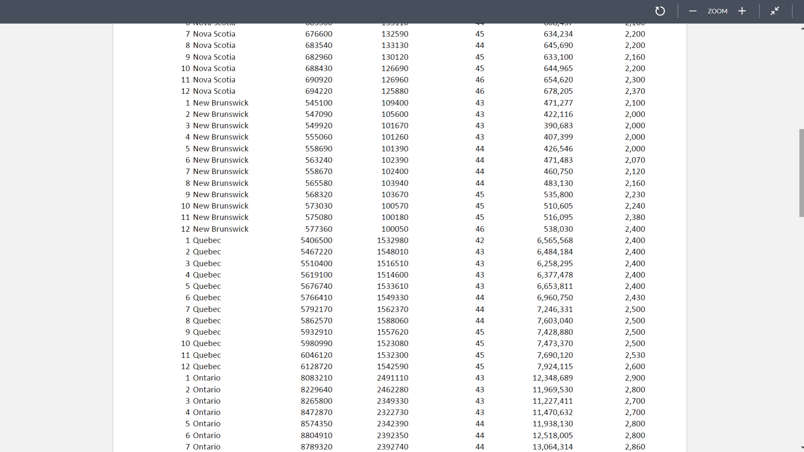Click the value 6,565,568
The width and height of the screenshot is (804, 452).
click(555, 241)
